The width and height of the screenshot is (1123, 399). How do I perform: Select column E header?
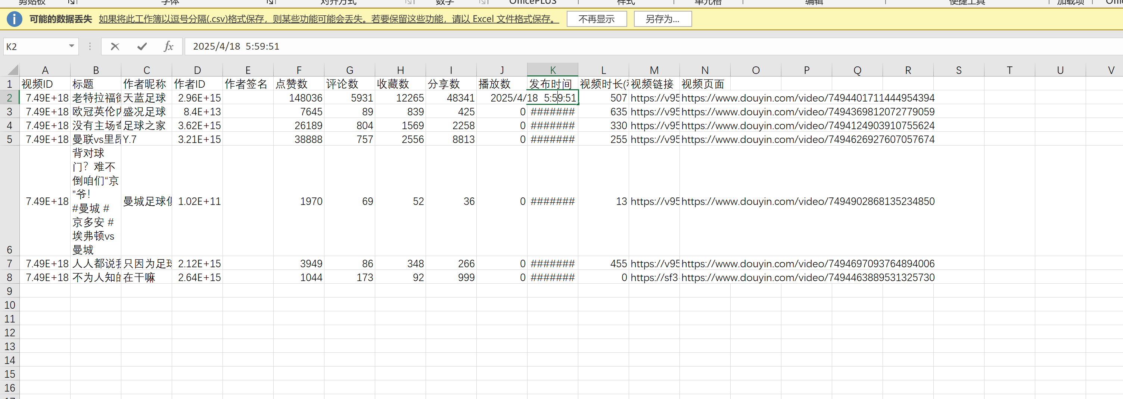(x=248, y=70)
